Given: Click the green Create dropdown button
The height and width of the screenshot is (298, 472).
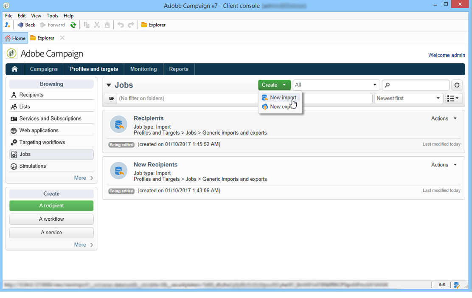Looking at the screenshot, I should (274, 85).
